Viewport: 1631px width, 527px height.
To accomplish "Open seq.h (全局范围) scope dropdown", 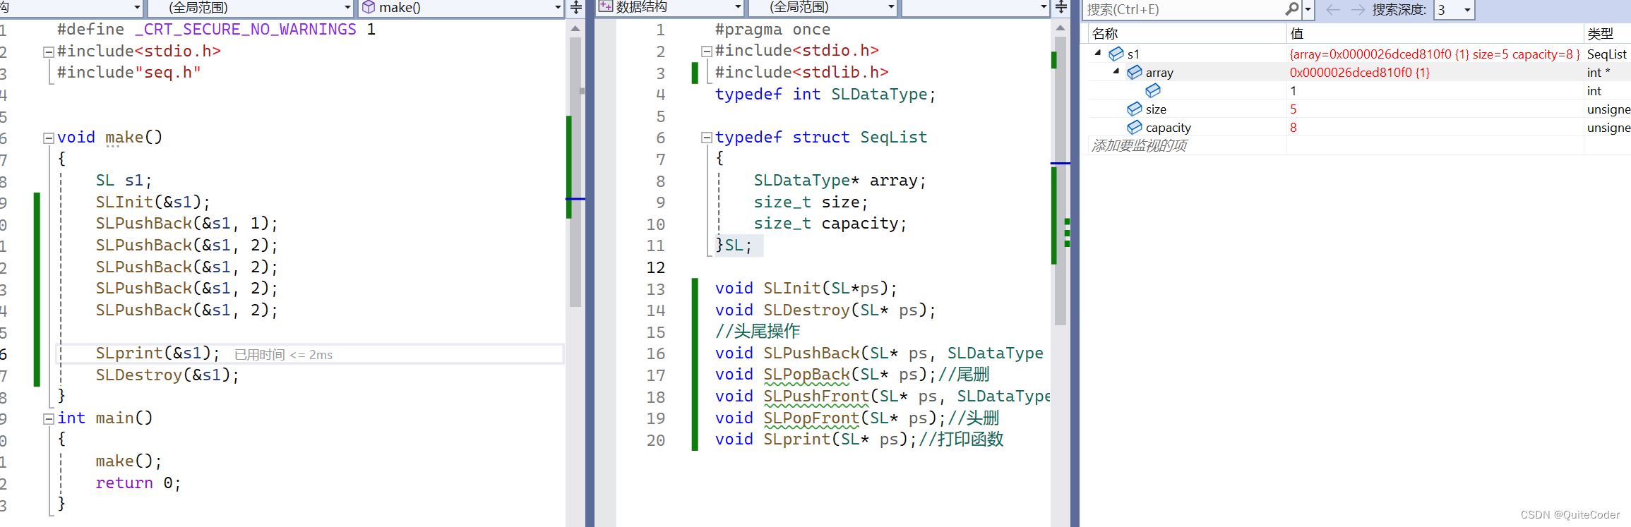I will (x=891, y=8).
